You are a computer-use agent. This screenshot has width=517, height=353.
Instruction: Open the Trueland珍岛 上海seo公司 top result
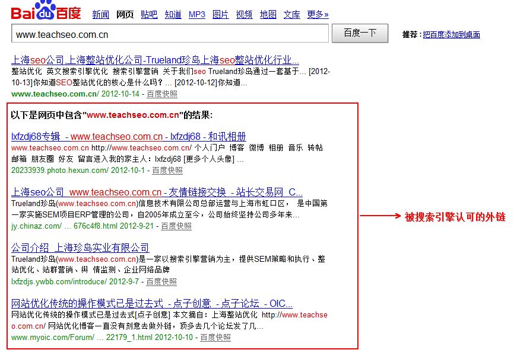[x=155, y=60]
